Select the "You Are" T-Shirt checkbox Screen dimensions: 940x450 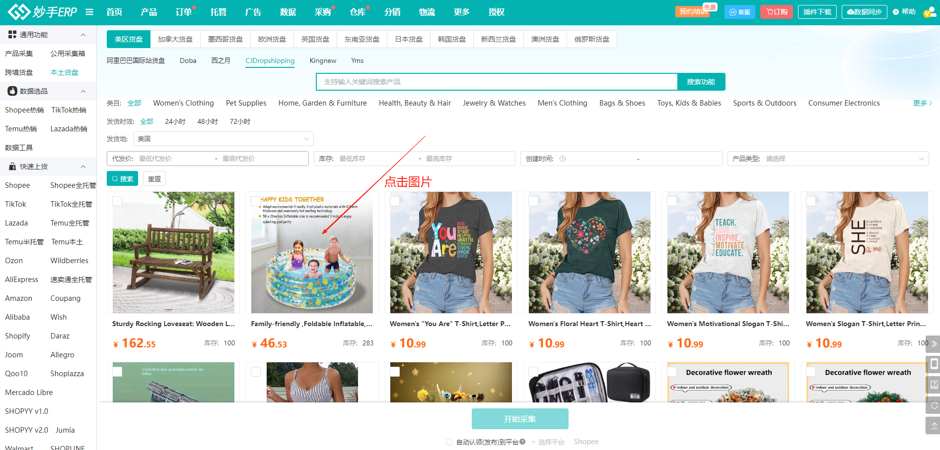[x=395, y=201]
